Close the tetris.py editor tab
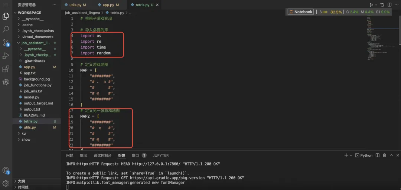The image size is (401, 190). coord(157,5)
